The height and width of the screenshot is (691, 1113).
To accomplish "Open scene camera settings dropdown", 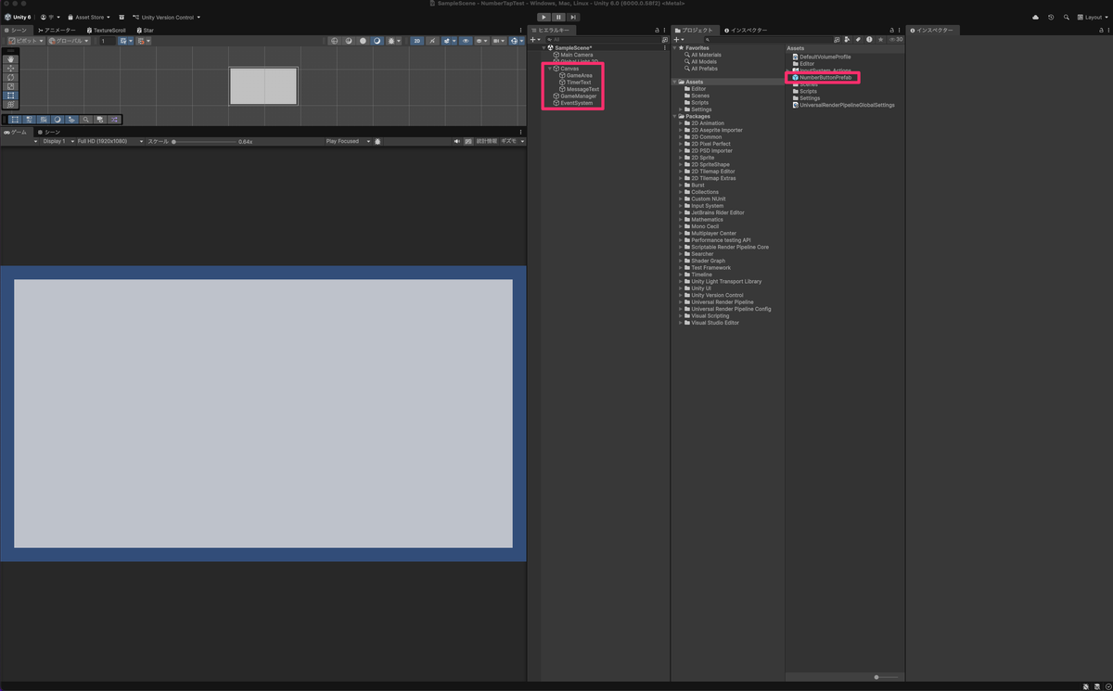I will pos(499,41).
